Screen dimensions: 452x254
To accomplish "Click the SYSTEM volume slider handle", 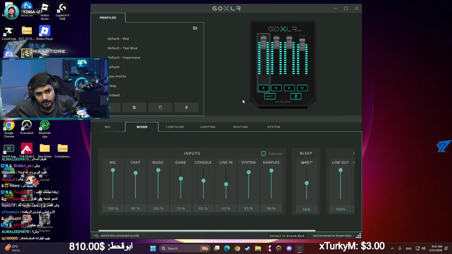I will coord(249,172).
